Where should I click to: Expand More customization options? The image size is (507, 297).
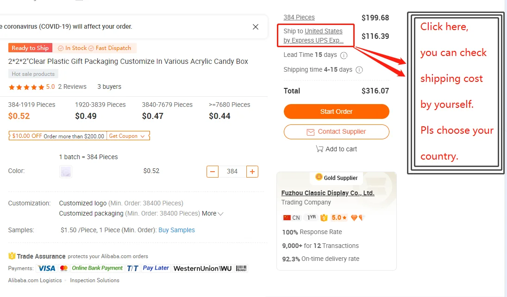213,213
